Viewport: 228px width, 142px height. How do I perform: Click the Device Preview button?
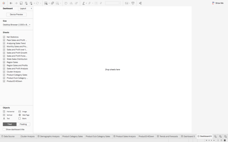point(16,14)
